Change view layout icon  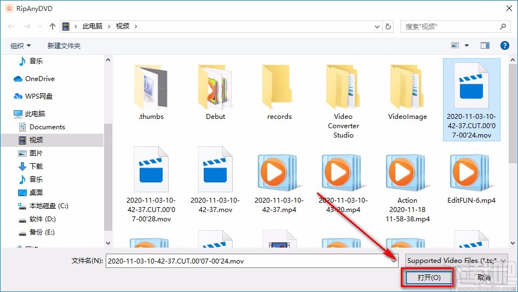coord(455,45)
